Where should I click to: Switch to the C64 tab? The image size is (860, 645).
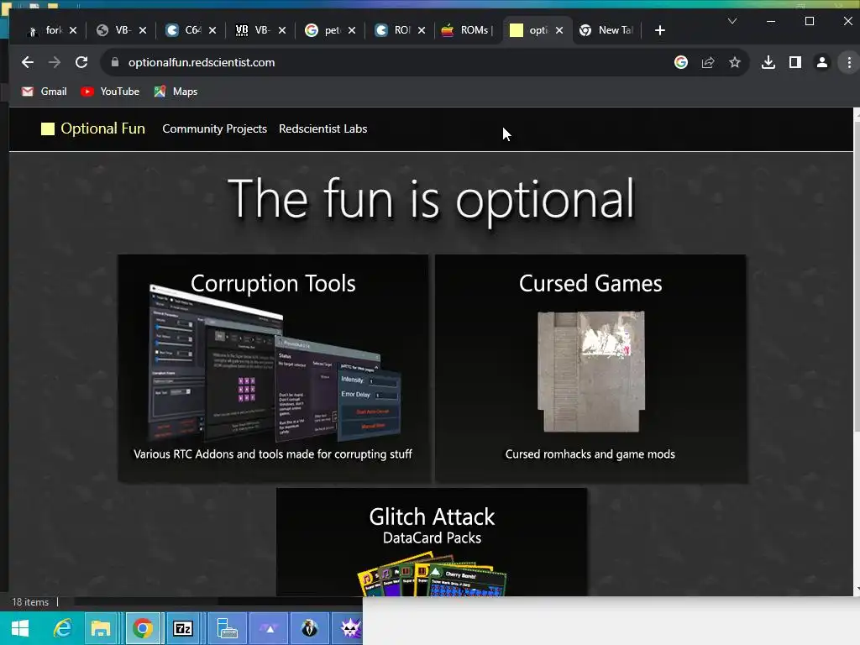click(x=184, y=30)
